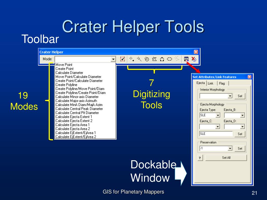267x200 pixels.
Task: Click the Set All button
Action: click(226, 158)
